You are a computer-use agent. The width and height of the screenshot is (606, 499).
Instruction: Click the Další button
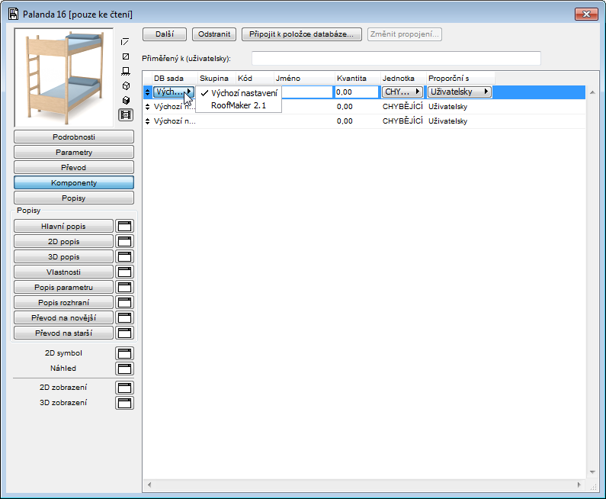point(165,34)
